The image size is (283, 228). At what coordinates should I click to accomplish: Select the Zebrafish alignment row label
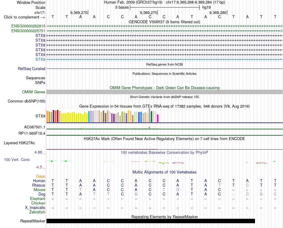(x=37, y=212)
